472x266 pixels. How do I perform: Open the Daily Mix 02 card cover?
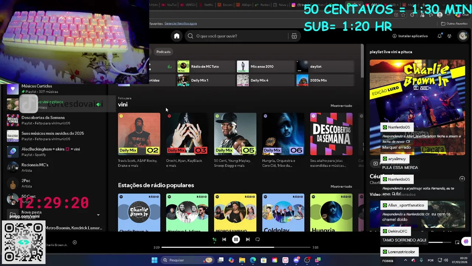[x=139, y=134]
